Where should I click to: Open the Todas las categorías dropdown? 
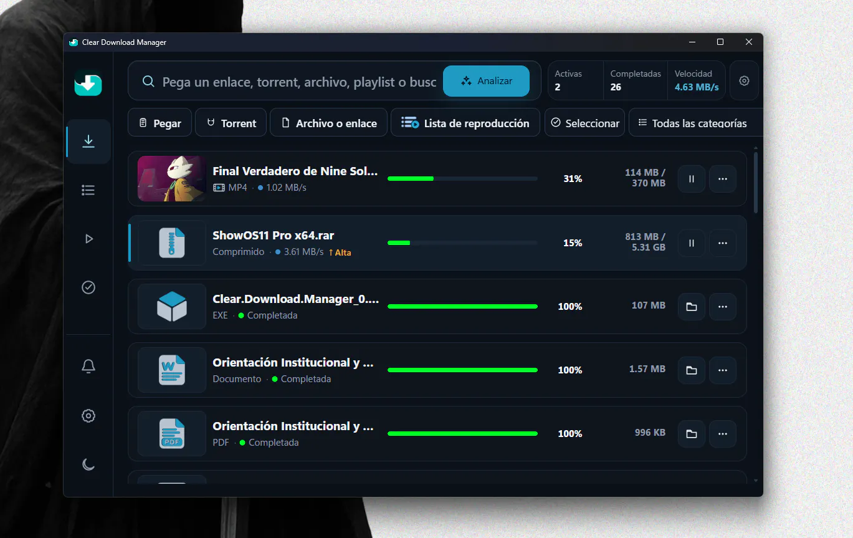point(695,123)
